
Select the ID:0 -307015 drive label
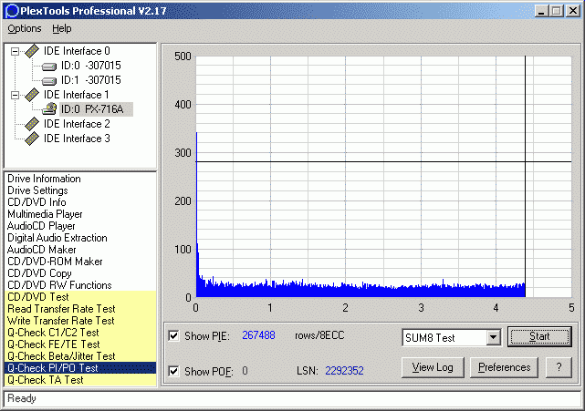pyautogui.click(x=91, y=66)
